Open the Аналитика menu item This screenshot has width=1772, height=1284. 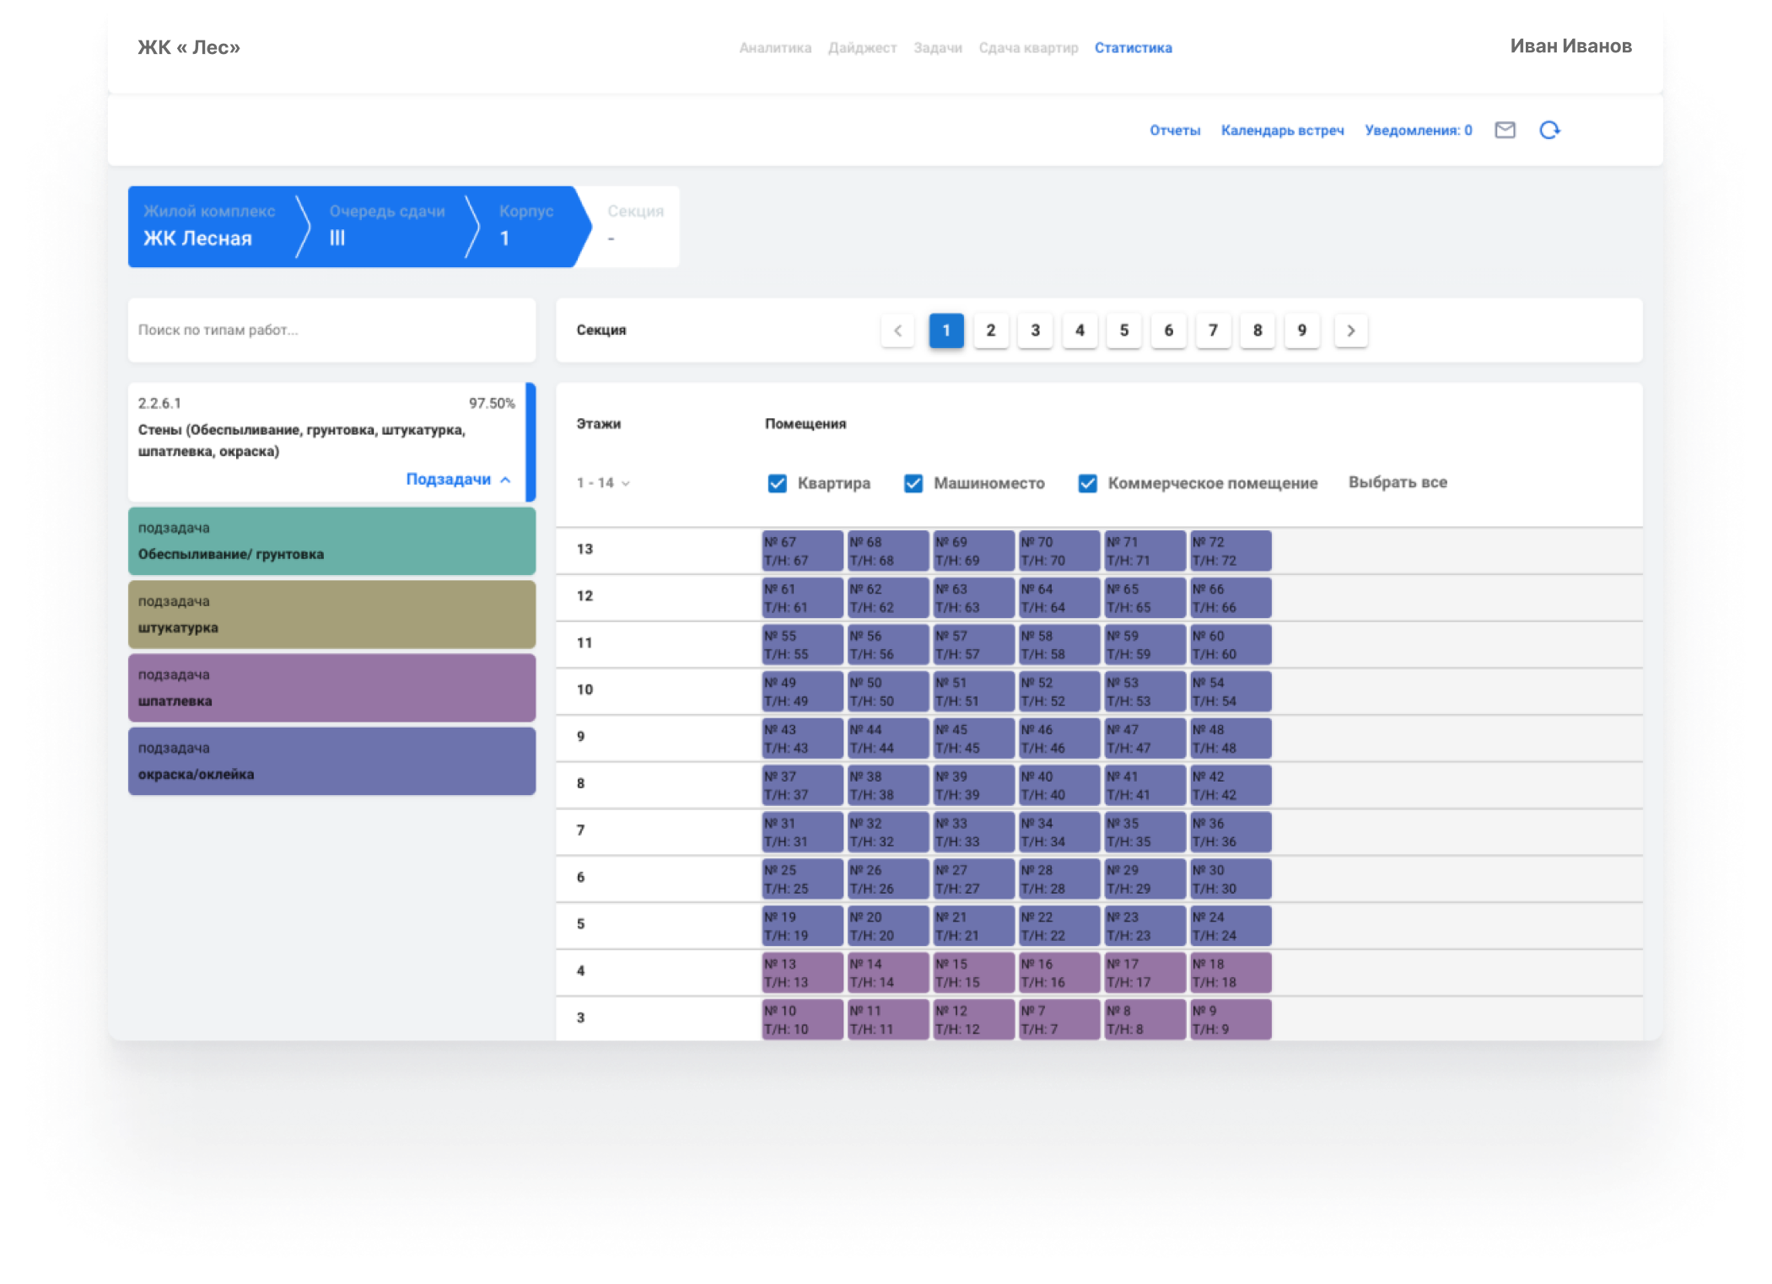coord(774,48)
